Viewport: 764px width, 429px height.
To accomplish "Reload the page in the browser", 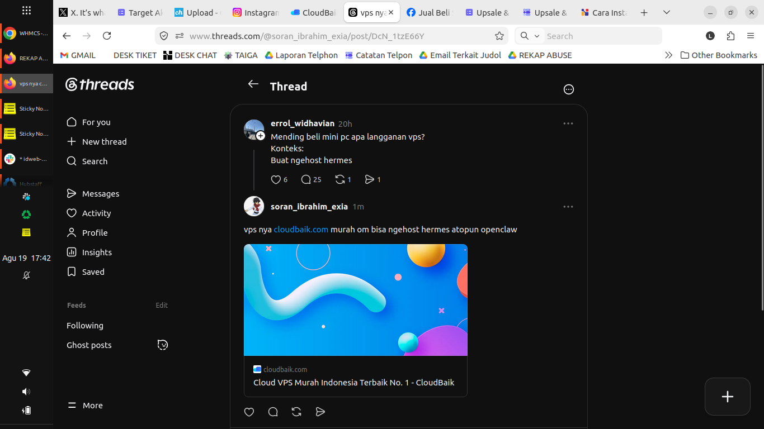I will (107, 36).
